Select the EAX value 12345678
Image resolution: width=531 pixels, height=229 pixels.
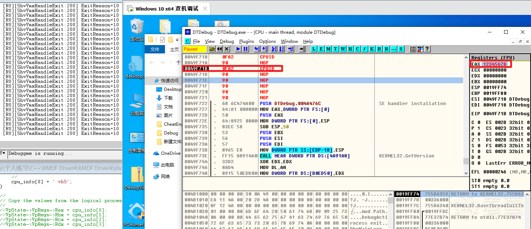pos(495,64)
